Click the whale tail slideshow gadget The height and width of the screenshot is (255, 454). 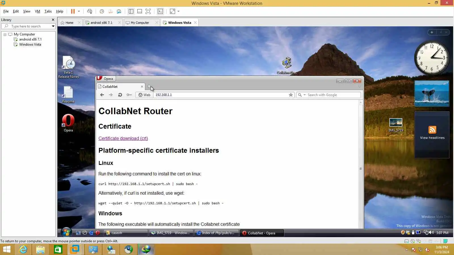(432, 93)
